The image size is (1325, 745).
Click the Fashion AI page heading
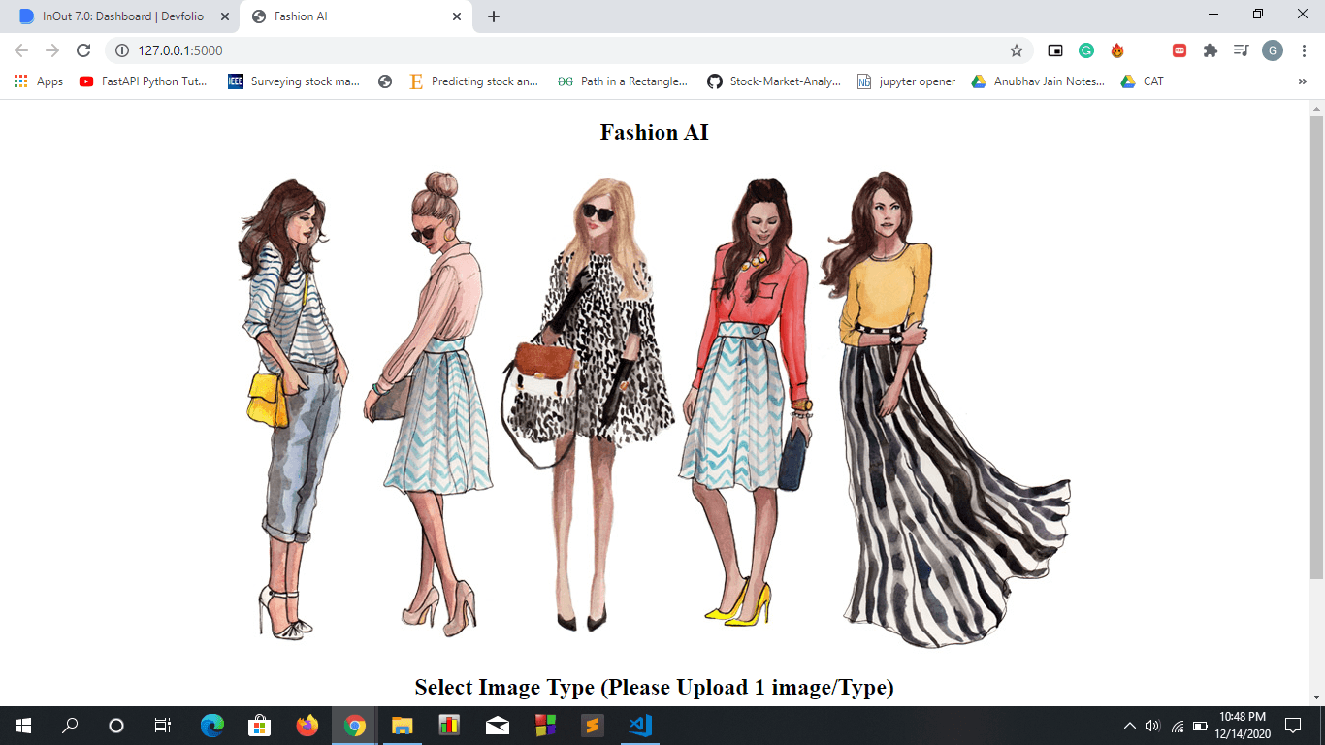coord(655,132)
